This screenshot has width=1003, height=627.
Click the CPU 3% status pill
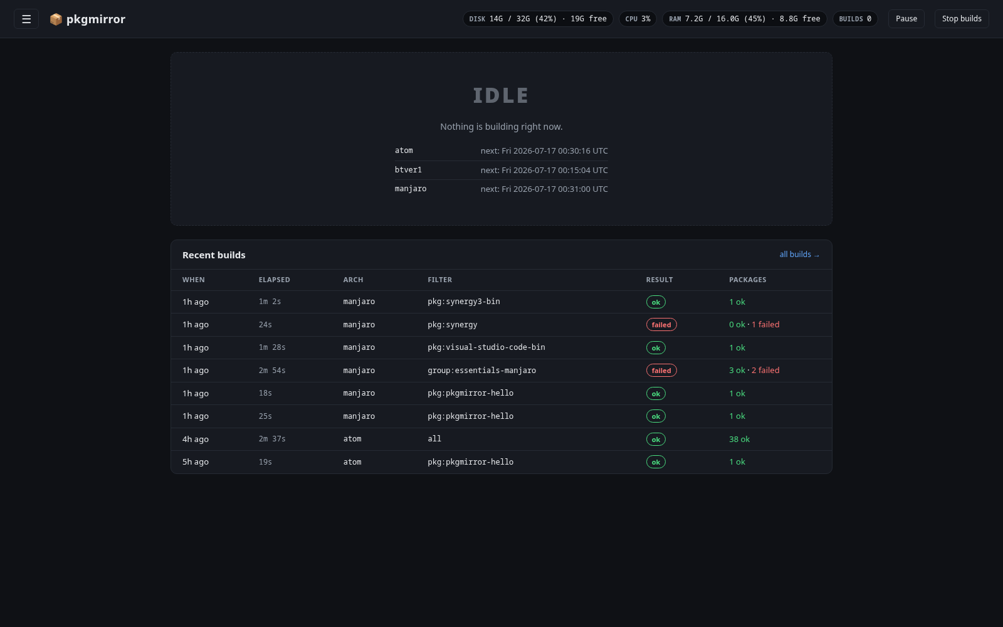[x=638, y=19]
